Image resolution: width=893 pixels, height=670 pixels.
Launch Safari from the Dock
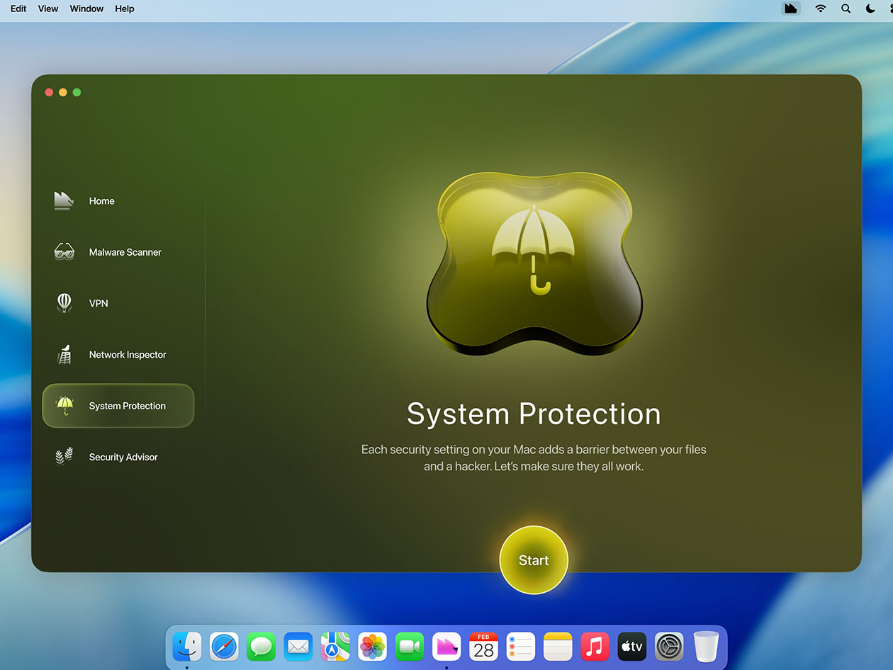click(x=224, y=647)
